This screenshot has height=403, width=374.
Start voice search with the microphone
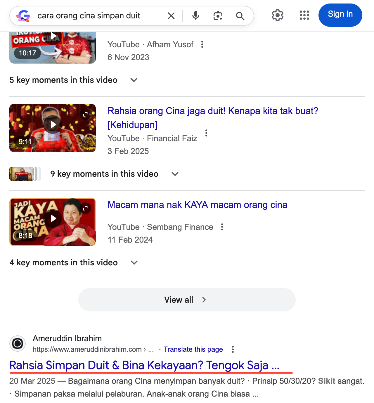[x=196, y=16]
